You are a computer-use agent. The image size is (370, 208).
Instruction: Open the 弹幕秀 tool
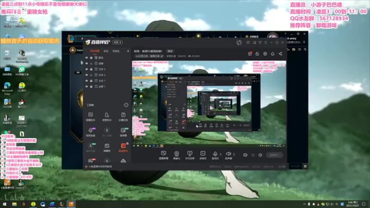(107, 147)
